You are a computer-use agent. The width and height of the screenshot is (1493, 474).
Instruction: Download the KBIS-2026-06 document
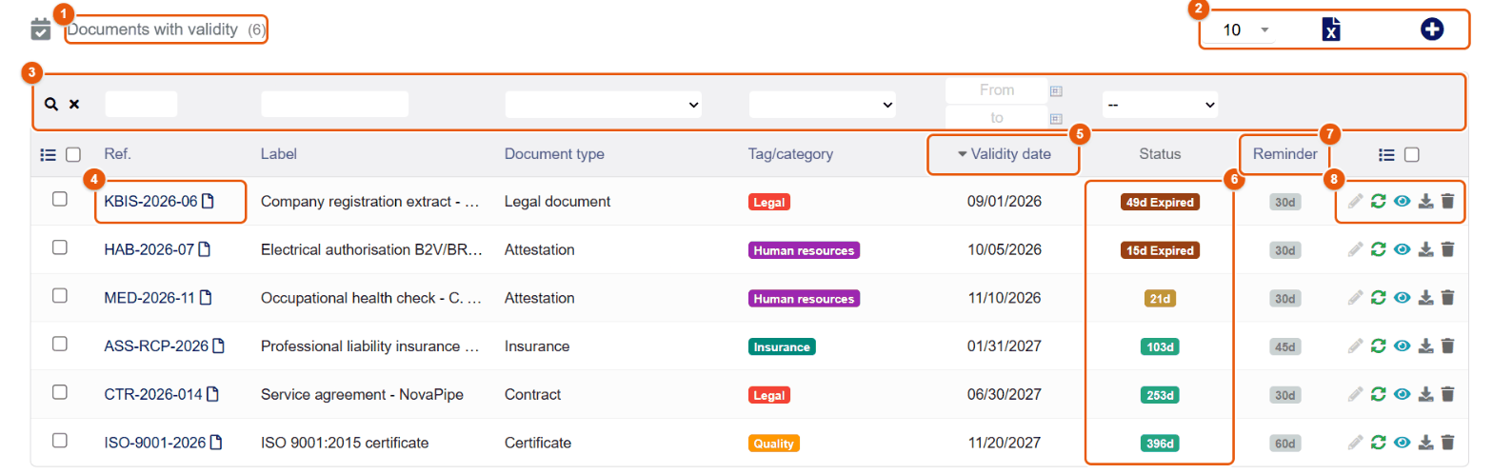coord(1425,201)
